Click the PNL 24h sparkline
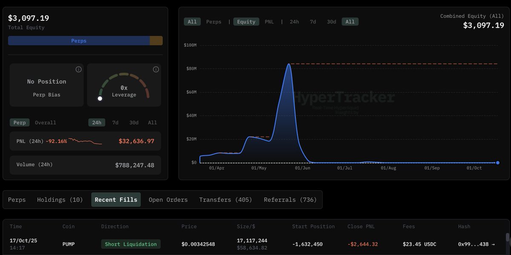This screenshot has width=511, height=255. click(x=85, y=141)
